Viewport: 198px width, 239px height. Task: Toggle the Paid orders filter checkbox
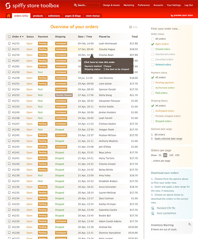[x=152, y=93]
